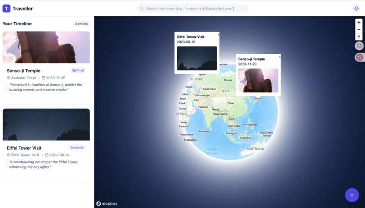Zoom in the map with plus control
Screen dimensions: 365x208
tap(359, 22)
